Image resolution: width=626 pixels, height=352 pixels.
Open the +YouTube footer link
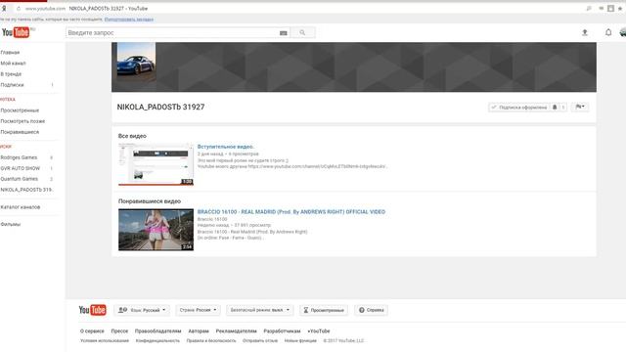coord(319,330)
